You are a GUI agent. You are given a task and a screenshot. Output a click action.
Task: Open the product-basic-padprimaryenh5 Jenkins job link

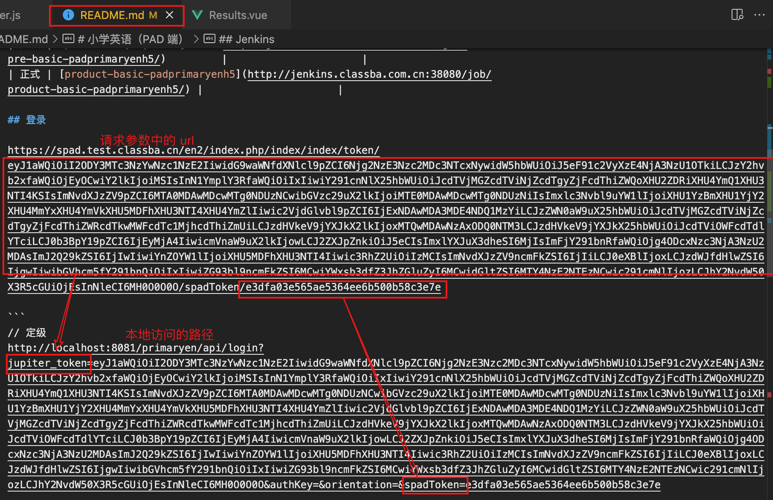370,74
